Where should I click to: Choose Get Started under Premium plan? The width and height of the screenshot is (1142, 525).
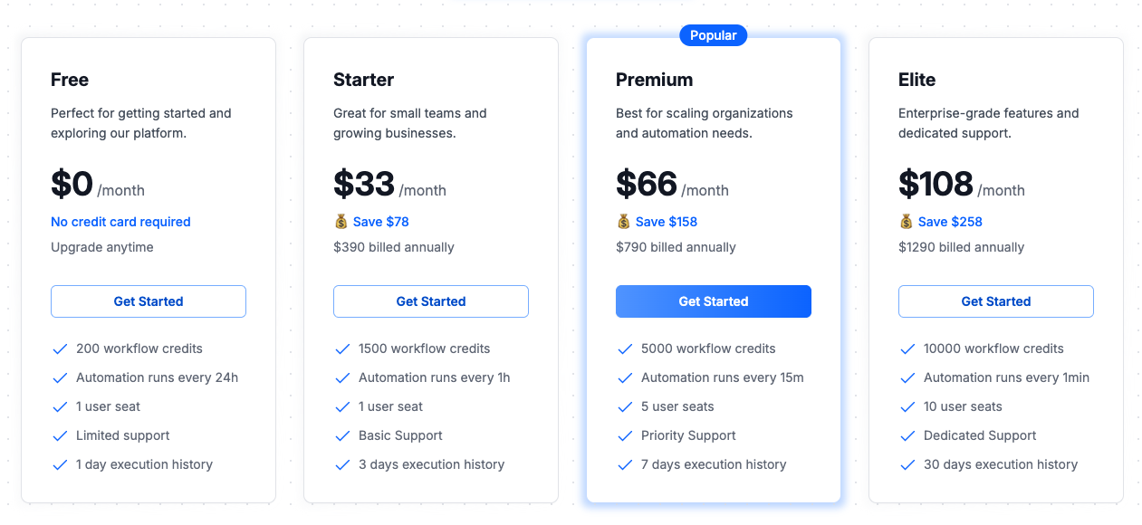(714, 301)
